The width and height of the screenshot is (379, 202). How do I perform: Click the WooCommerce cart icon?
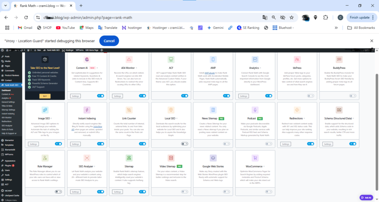pyautogui.click(x=255, y=158)
